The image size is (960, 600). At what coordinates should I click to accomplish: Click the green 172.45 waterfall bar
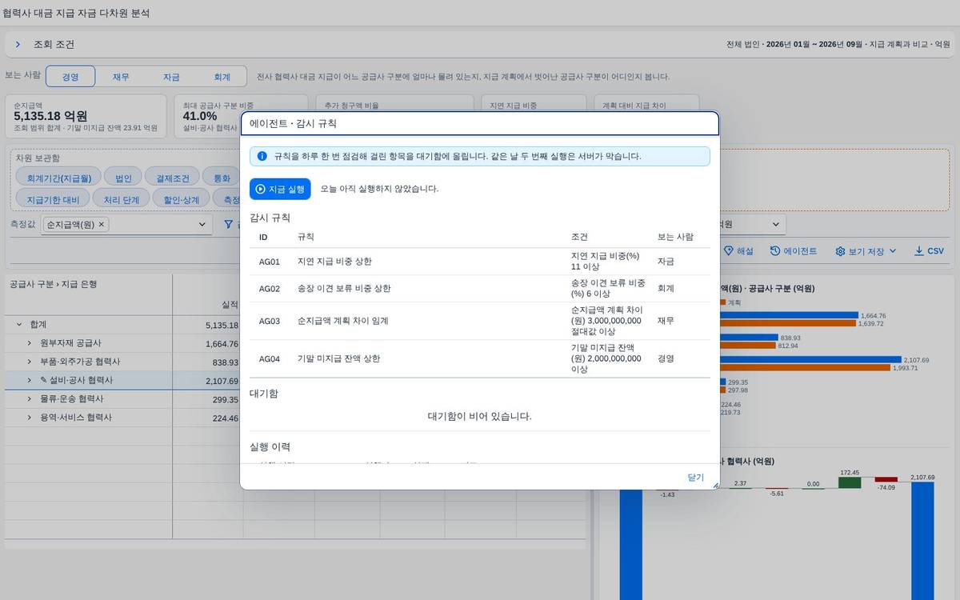coord(850,482)
